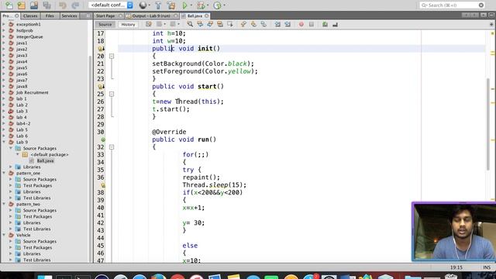Click the Clean and Build Project icon
The image size is (496, 279).
[x=170, y=5]
